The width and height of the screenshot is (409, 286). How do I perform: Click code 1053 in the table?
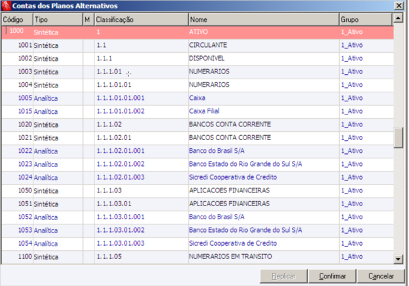pos(25,230)
